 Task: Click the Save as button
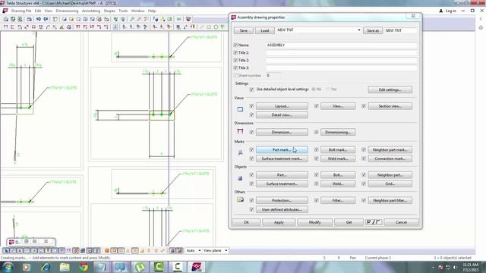pyautogui.click(x=373, y=30)
